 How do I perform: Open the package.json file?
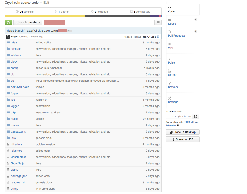[x=19, y=176]
